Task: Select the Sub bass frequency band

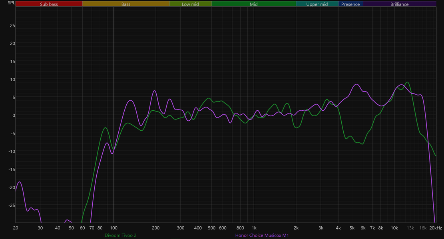Action: (49, 4)
